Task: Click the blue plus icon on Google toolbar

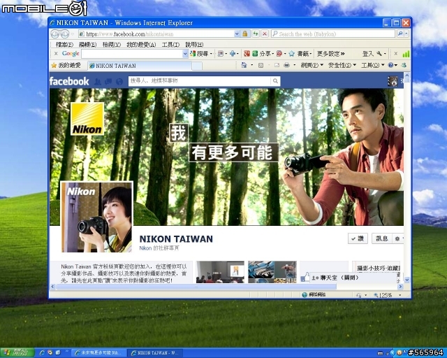Action: (233, 53)
